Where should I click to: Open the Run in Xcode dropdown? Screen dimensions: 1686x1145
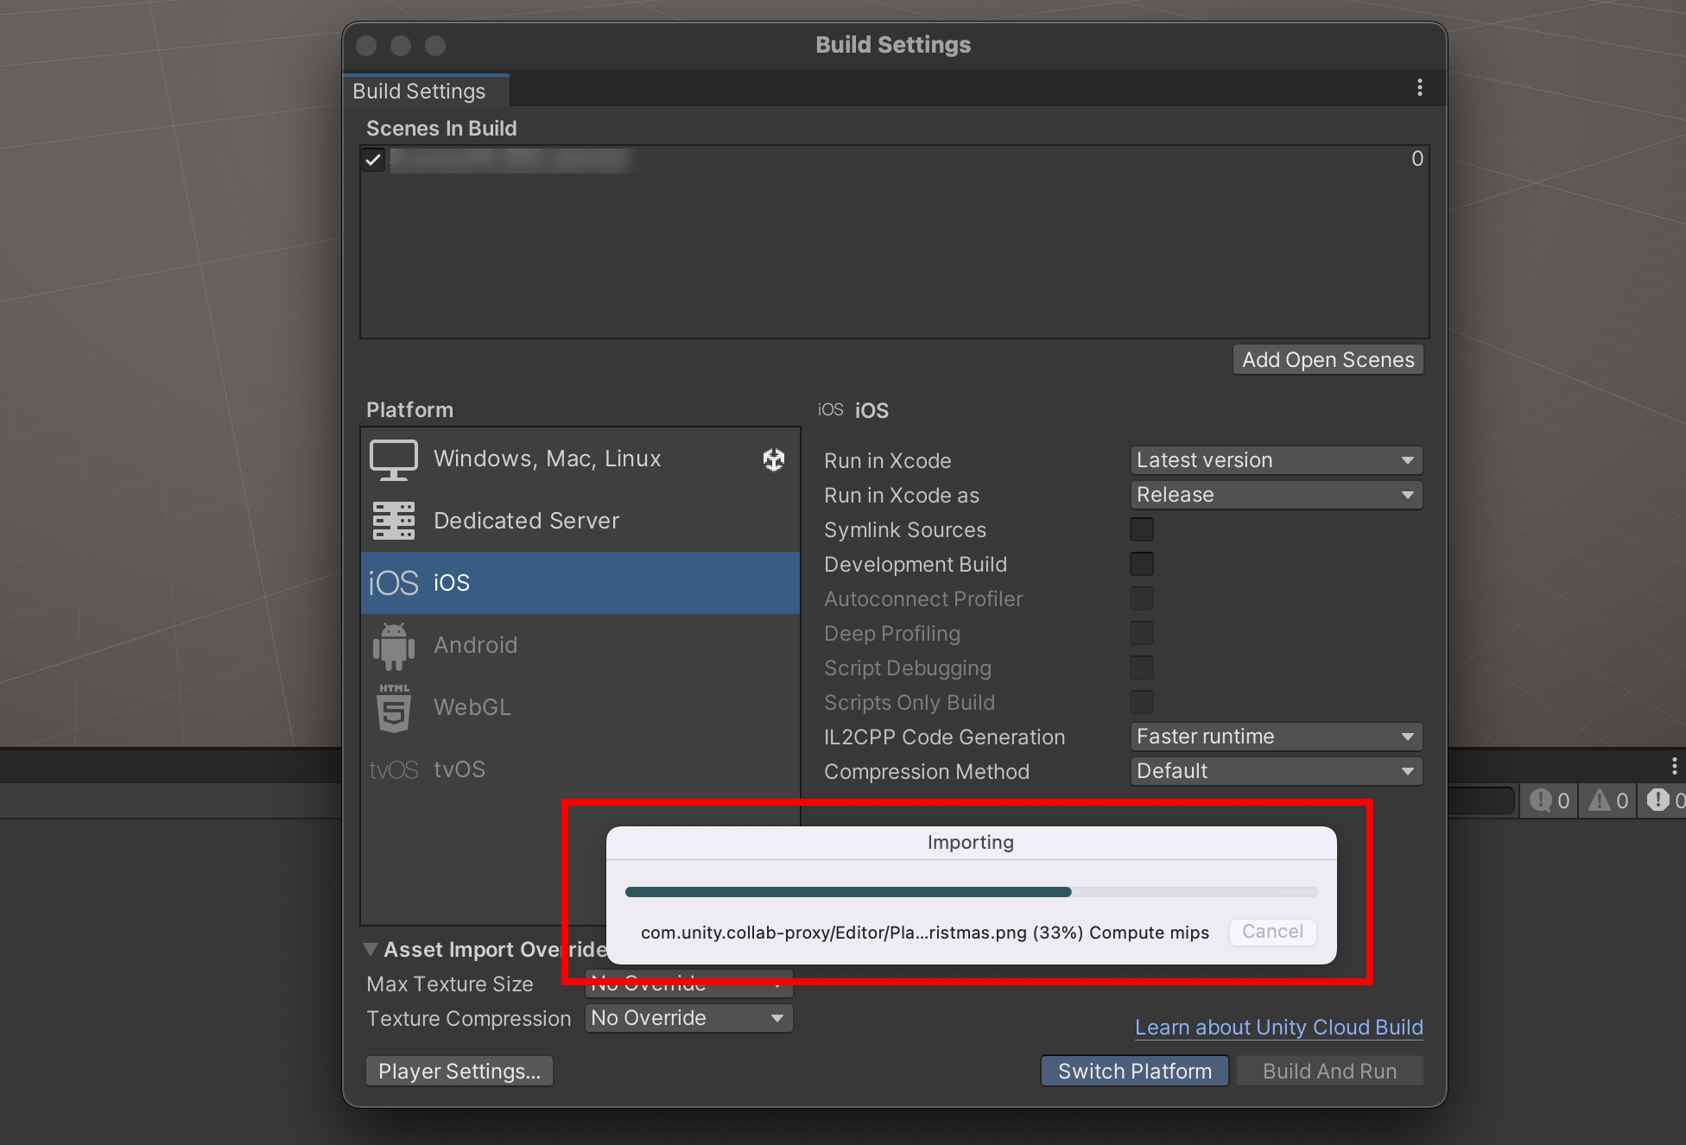(x=1275, y=460)
